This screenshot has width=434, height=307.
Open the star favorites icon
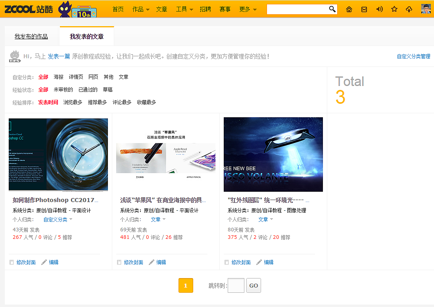[394, 10]
